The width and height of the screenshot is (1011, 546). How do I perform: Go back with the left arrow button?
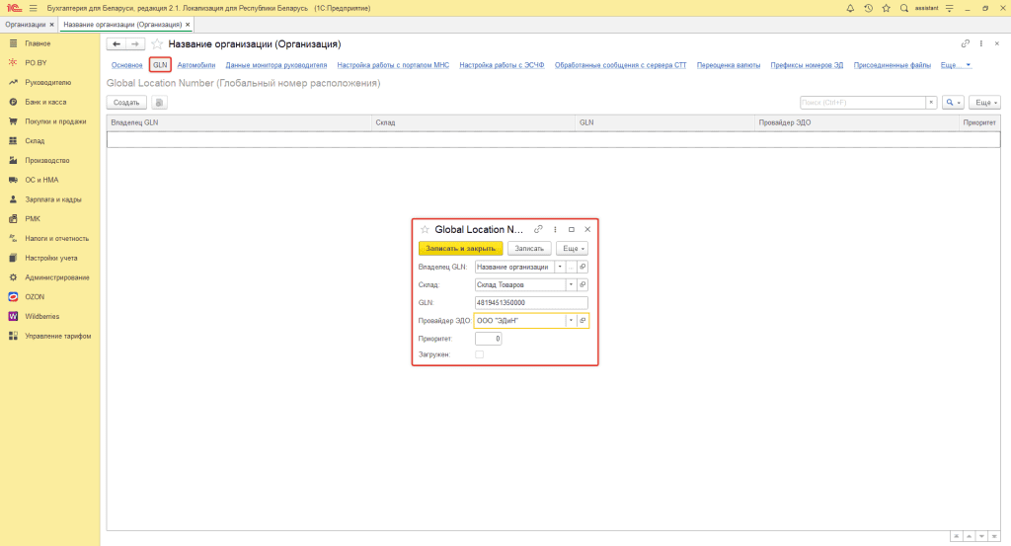(x=117, y=44)
